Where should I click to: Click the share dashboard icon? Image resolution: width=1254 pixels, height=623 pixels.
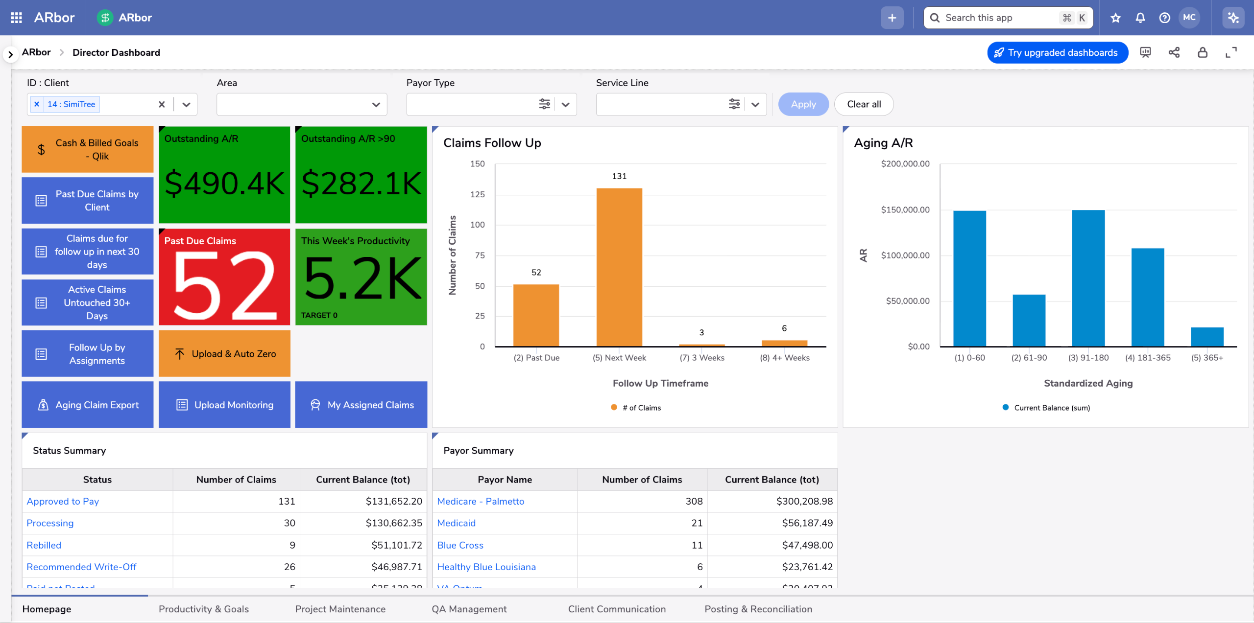(x=1174, y=52)
